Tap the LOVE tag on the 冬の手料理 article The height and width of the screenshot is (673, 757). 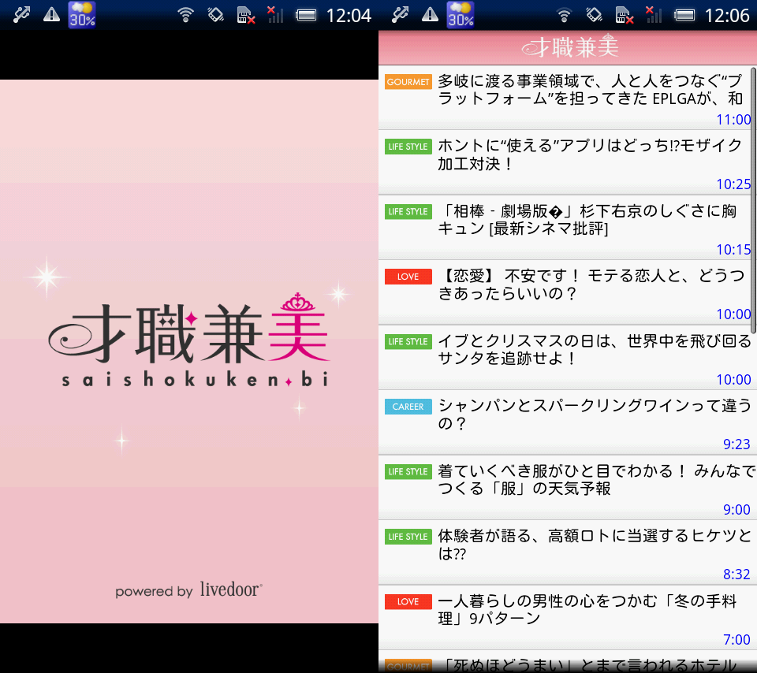click(408, 601)
